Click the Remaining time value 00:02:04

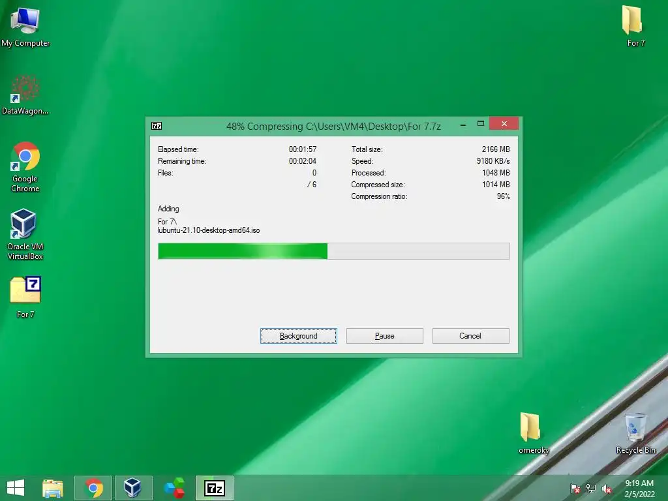(x=303, y=161)
